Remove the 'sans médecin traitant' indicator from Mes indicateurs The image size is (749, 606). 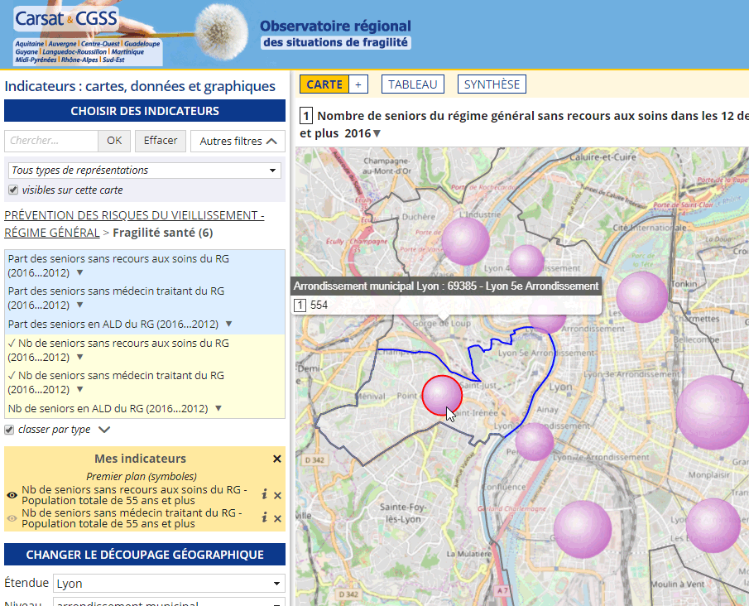coord(277,518)
